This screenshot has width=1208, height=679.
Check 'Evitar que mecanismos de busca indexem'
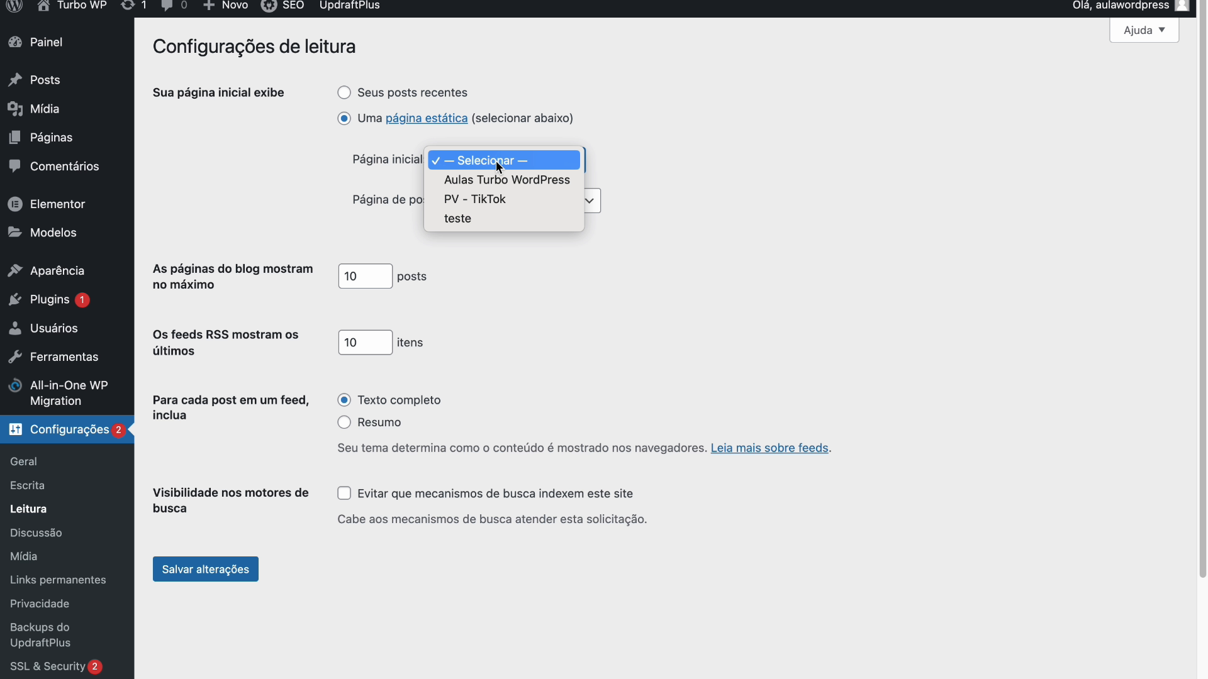(344, 494)
